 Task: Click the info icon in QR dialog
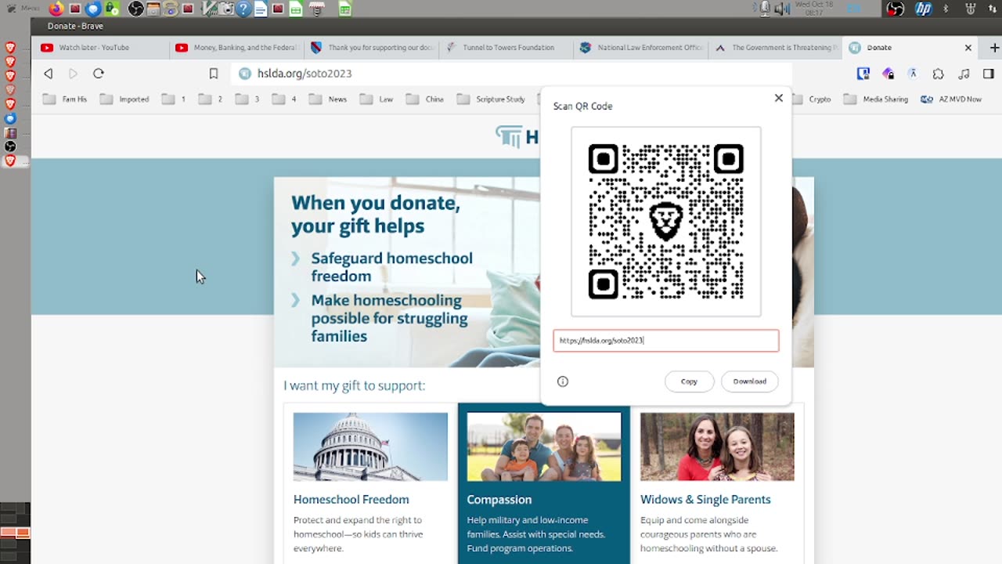[563, 381]
